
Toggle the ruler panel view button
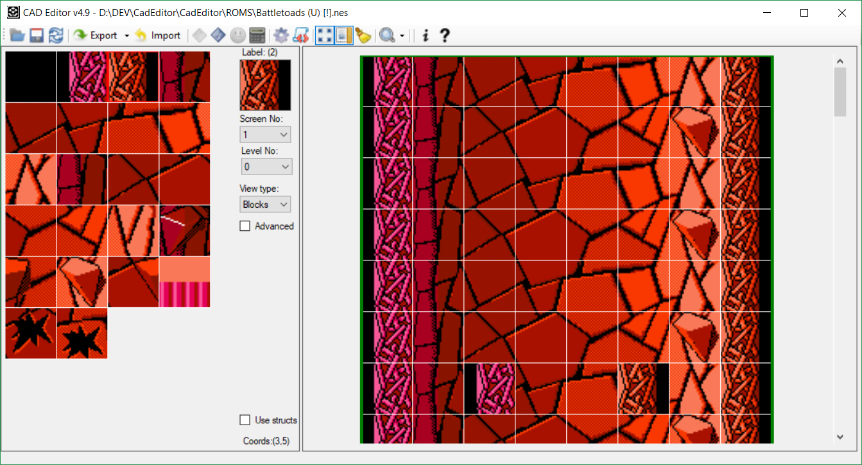tap(344, 35)
